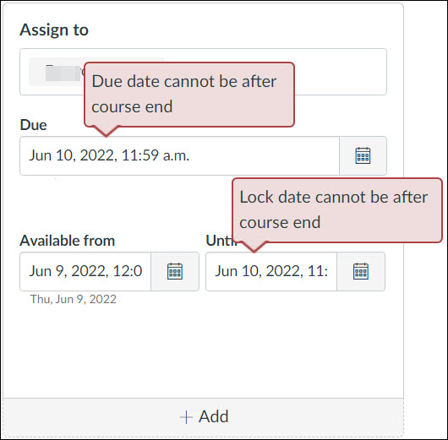Screen dimensions: 448x440
Task: Click the Lock date error tooltip
Action: (x=337, y=210)
